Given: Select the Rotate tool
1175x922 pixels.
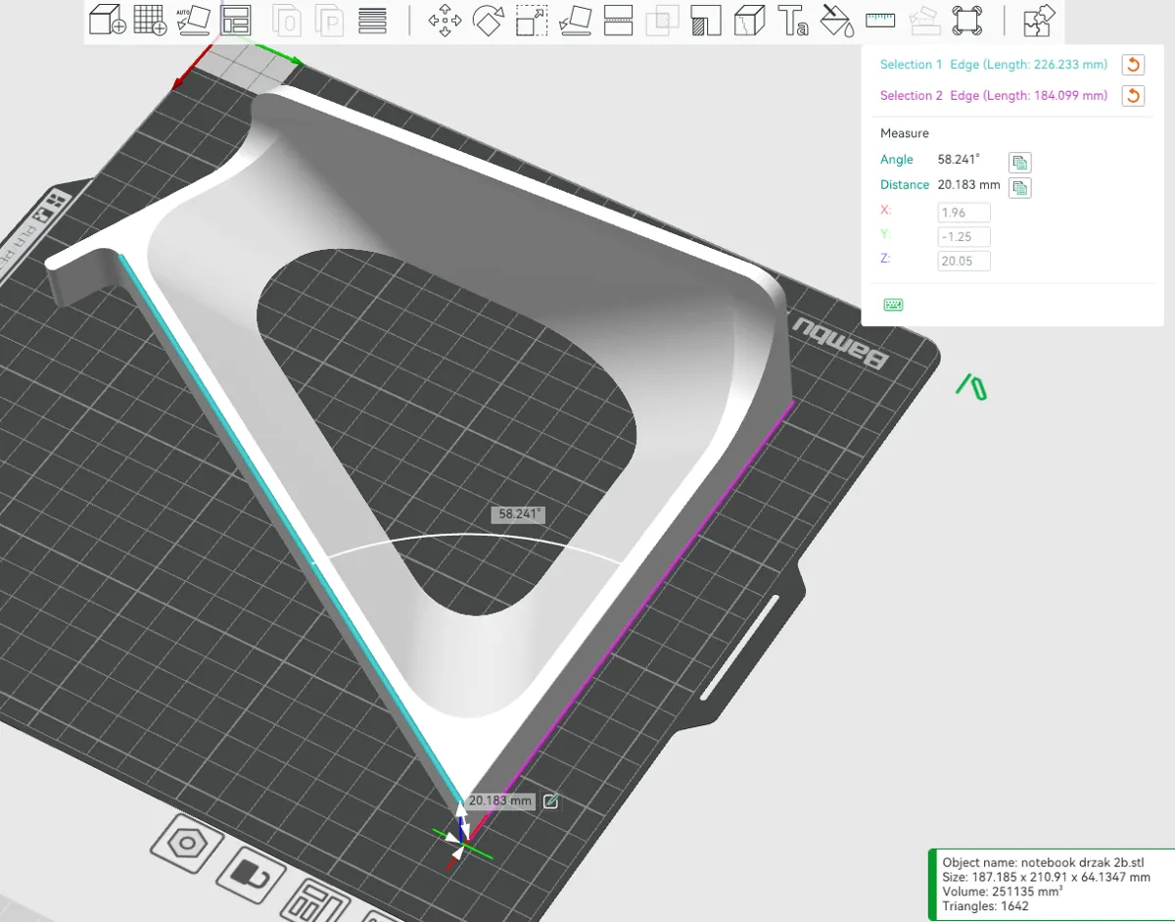Looking at the screenshot, I should 488,21.
